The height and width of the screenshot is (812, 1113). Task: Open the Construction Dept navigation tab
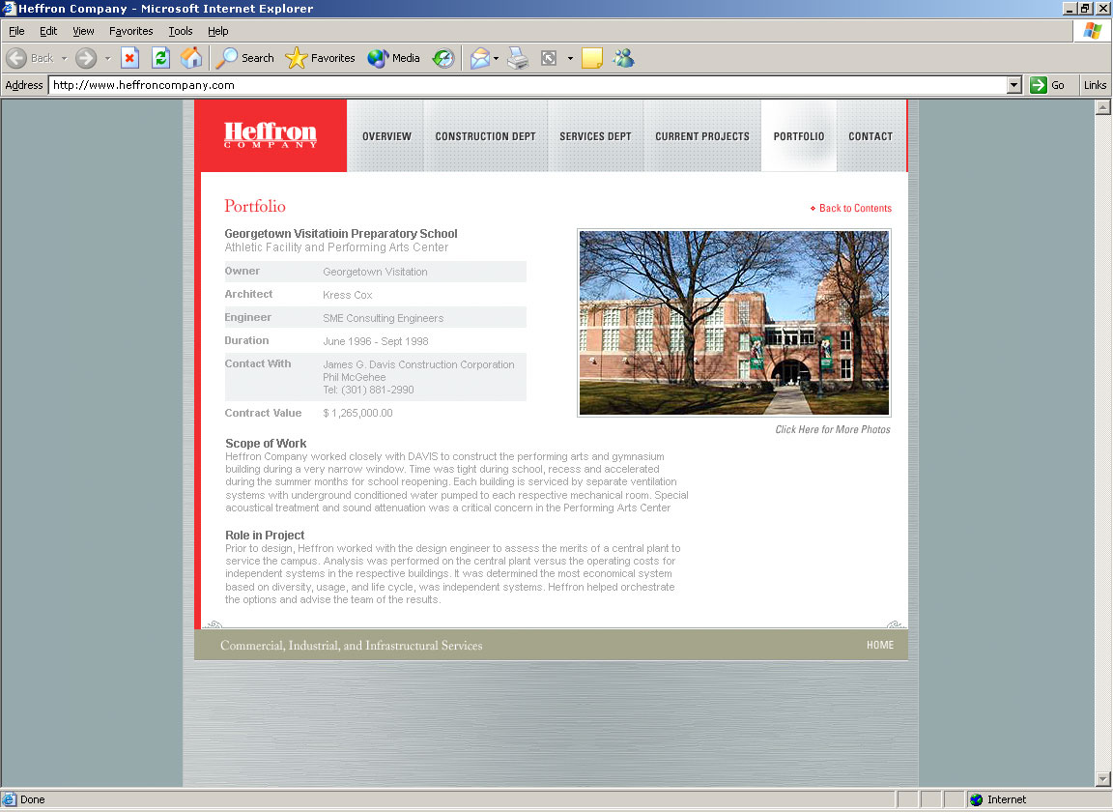click(485, 136)
